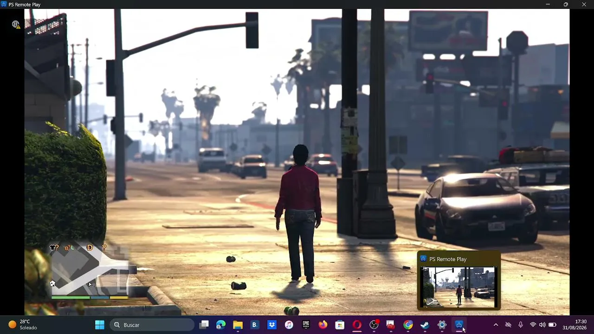Viewport: 594px width, 334px height.
Task: Click the microphone tray icon
Action: click(x=521, y=325)
